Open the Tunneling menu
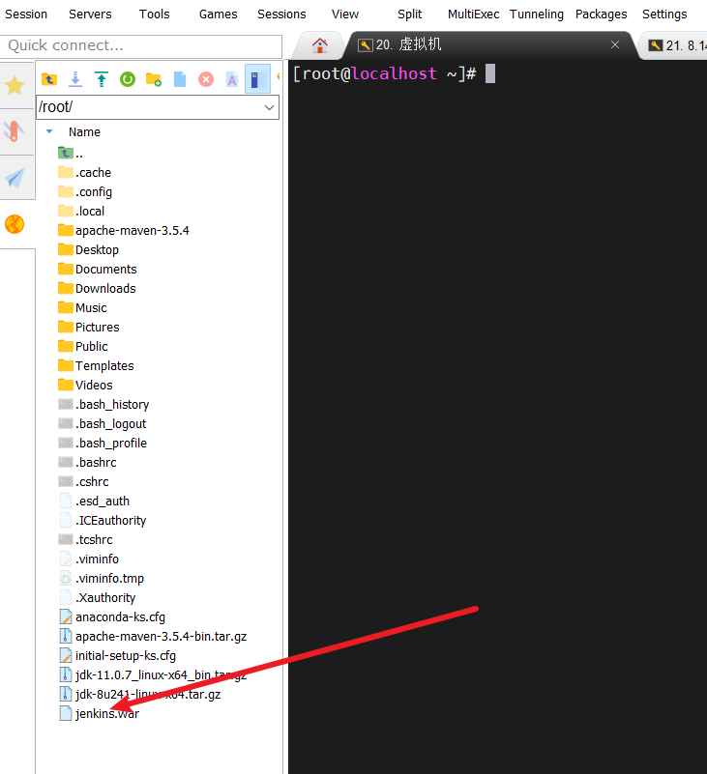The image size is (707, 774). 536,14
